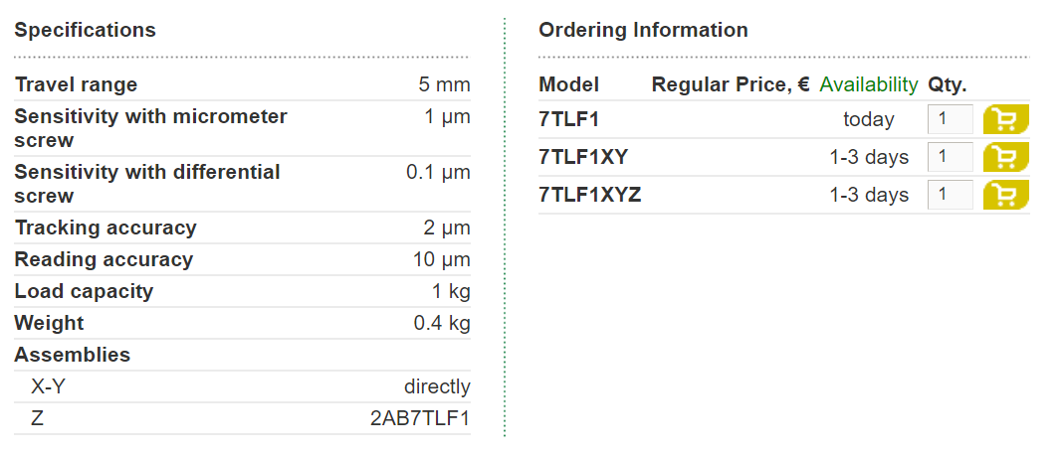This screenshot has width=1064, height=456.
Task: Open the 7TLF1 model link
Action: 568,120
